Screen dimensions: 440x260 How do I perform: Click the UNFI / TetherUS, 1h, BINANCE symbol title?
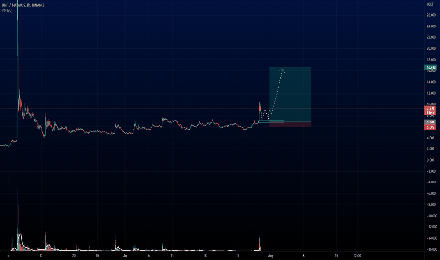(x=23, y=5)
